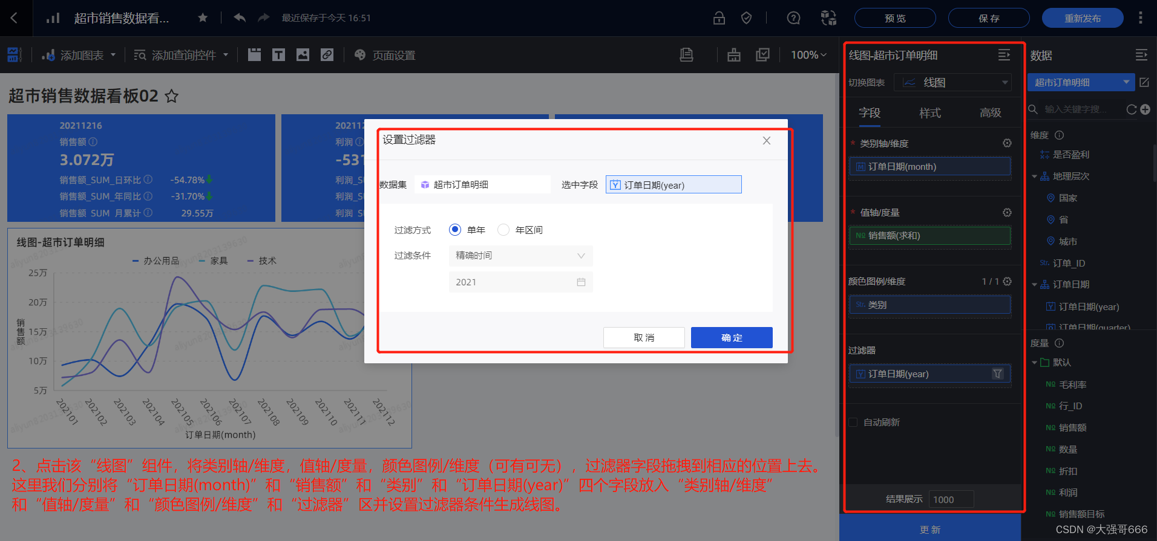Open the 切换图表 线图 dropdown
Viewport: 1157px width, 541px height.
click(952, 82)
